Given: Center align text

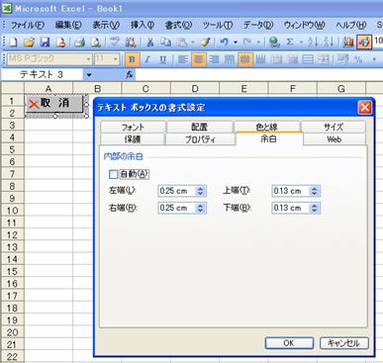Looking at the screenshot, I should pos(199,59).
